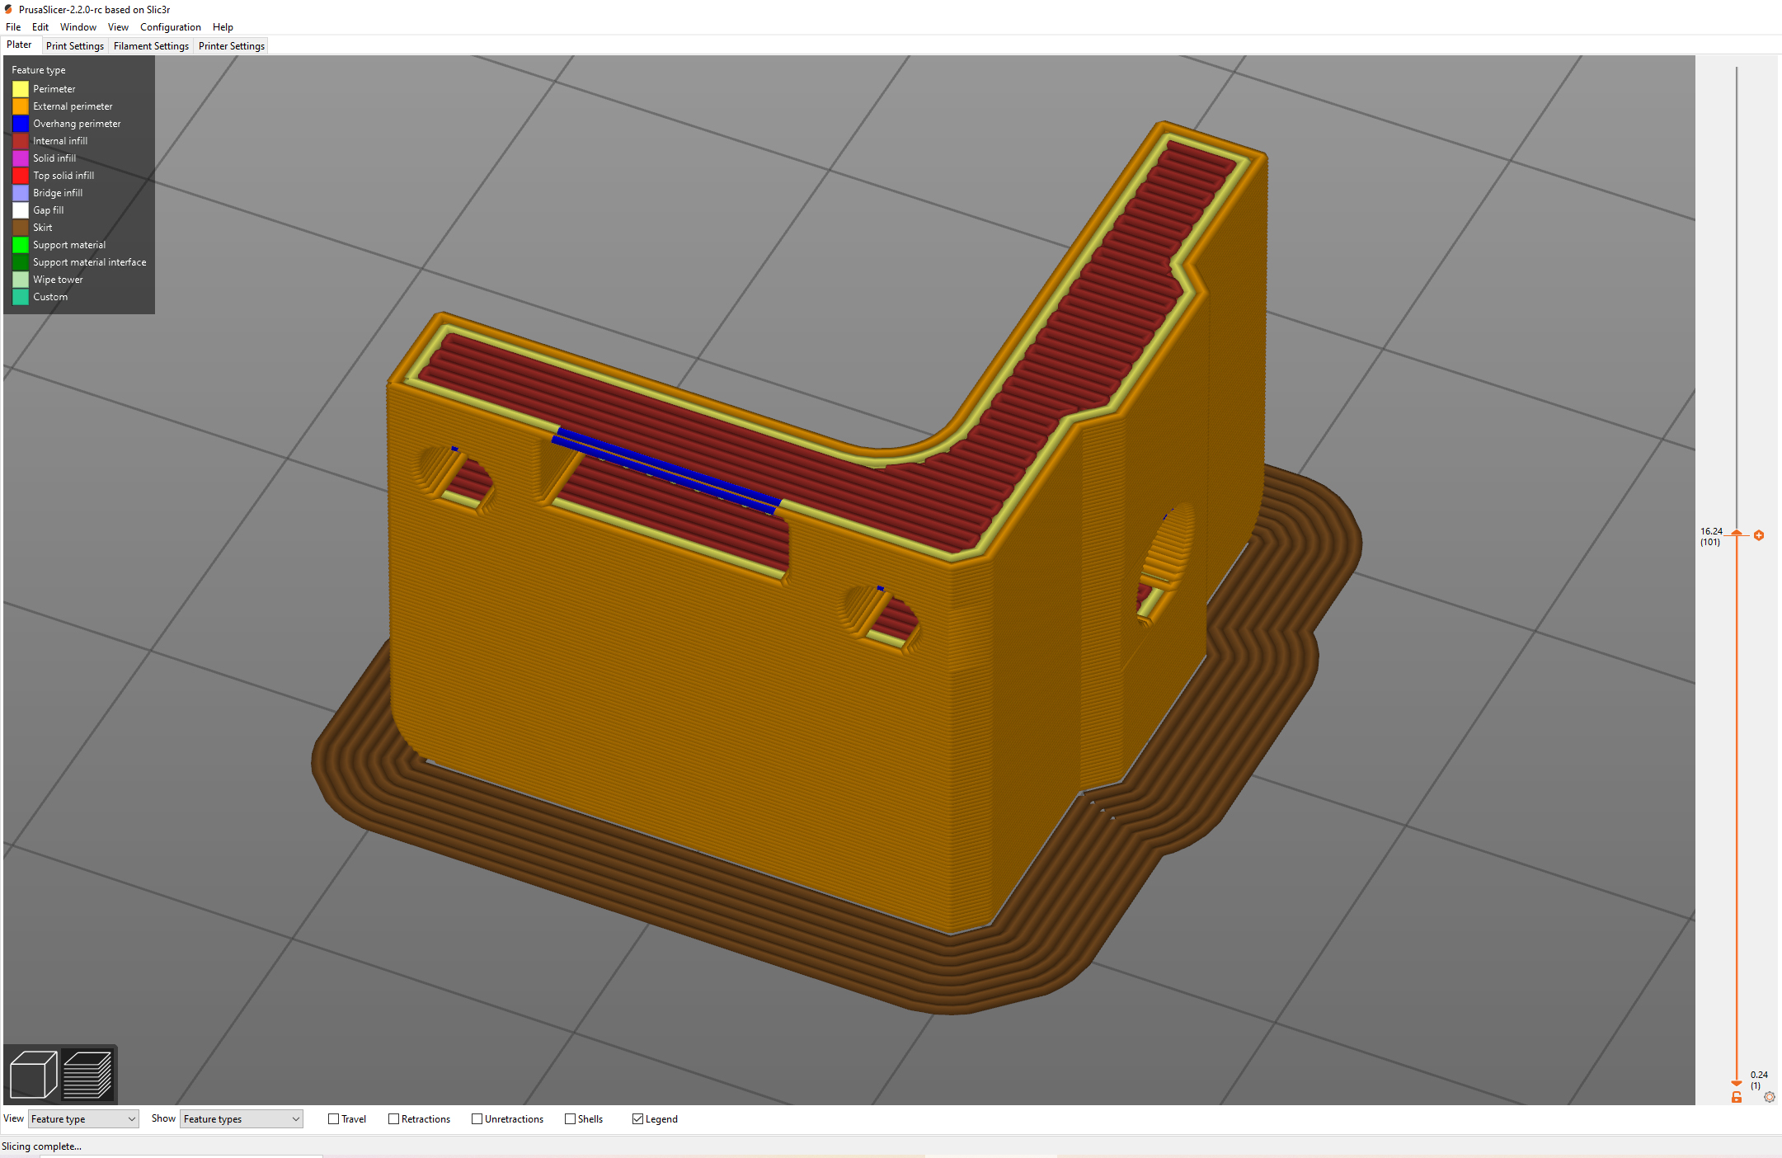Click the Slicing complete status text
This screenshot has width=1782, height=1158.
(41, 1146)
